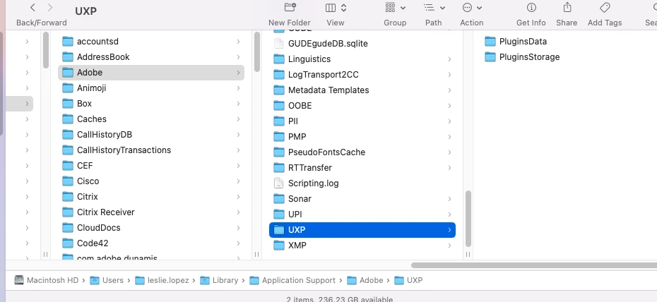Expand the Adobe folder chevron

(238, 73)
